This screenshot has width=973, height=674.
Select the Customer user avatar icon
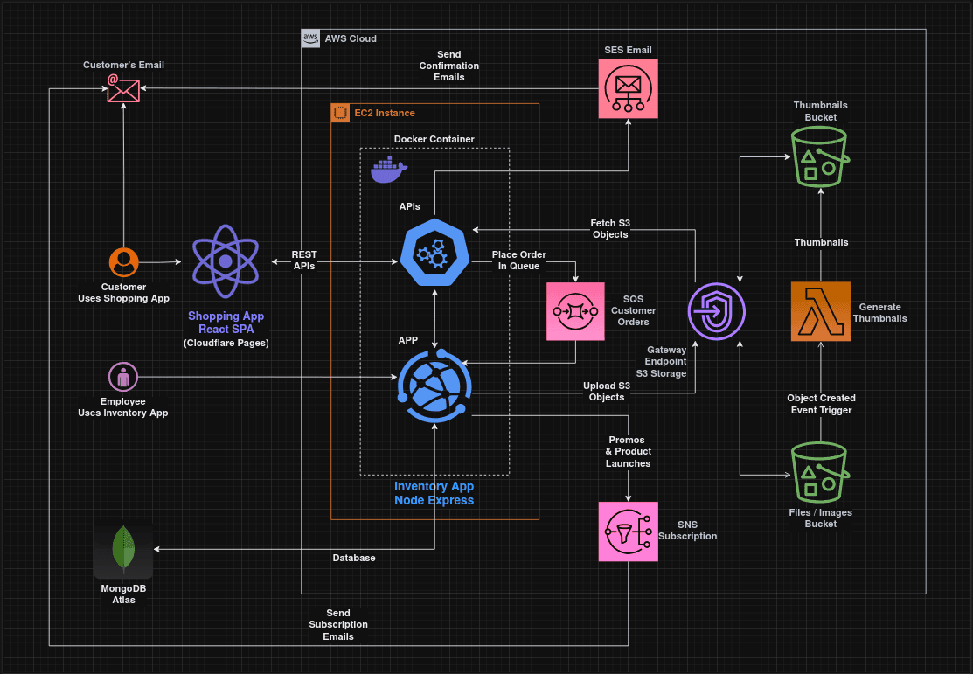click(123, 262)
